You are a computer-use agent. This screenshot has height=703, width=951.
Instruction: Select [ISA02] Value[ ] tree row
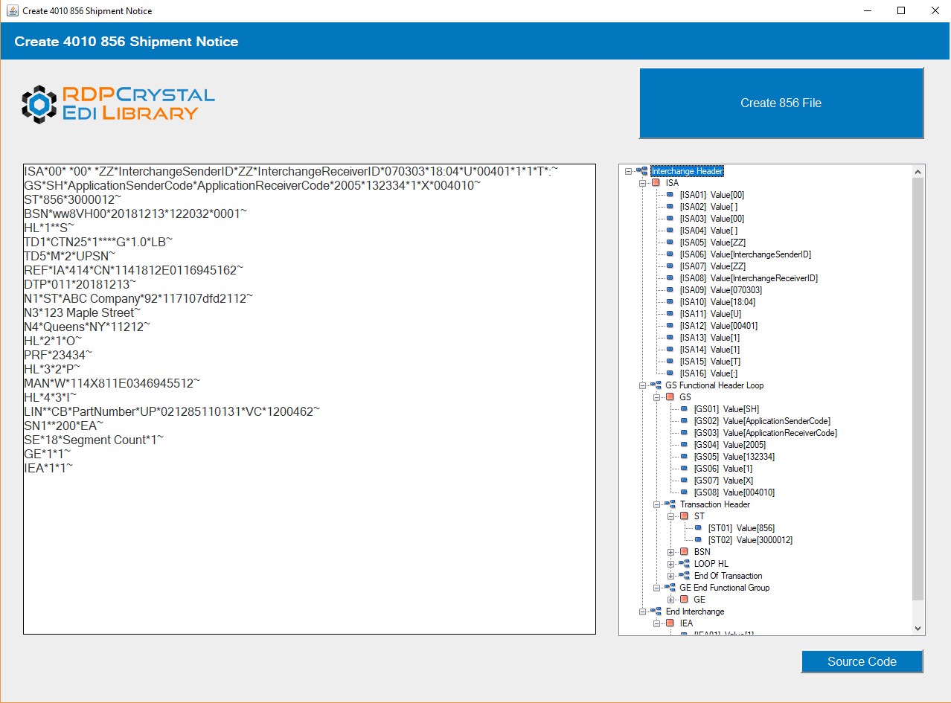[708, 207]
